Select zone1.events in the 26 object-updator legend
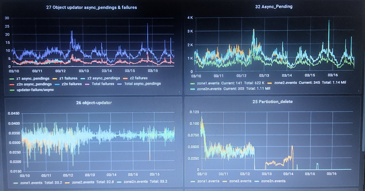 coord(31,183)
